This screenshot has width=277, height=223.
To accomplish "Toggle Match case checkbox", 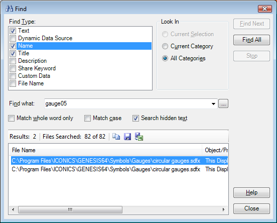I will 87,119.
